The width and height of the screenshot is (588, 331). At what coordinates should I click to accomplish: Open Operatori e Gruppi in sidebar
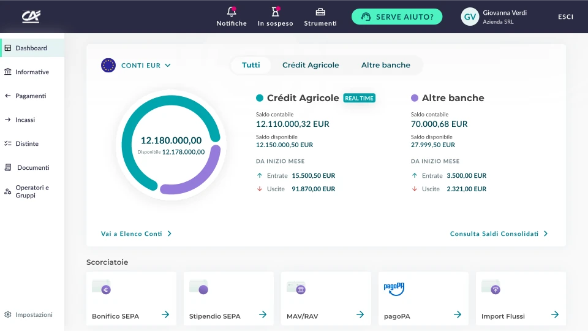click(x=32, y=191)
